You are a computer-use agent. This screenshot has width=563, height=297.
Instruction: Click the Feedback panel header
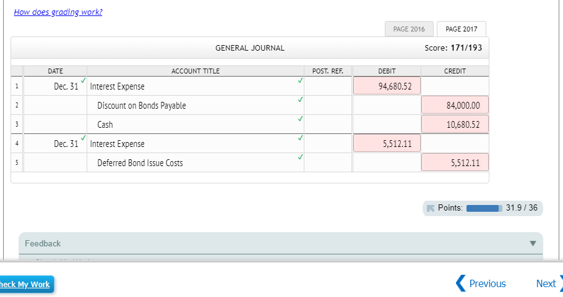point(281,243)
